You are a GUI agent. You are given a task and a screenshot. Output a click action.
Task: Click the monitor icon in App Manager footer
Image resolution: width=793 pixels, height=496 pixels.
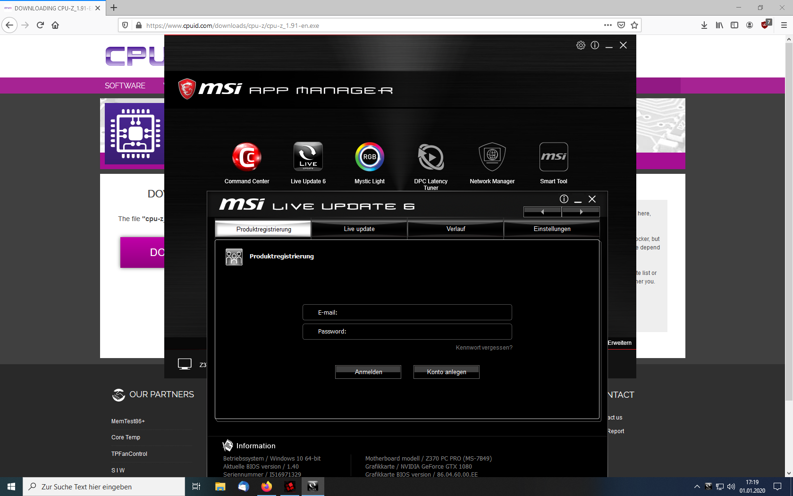185,364
